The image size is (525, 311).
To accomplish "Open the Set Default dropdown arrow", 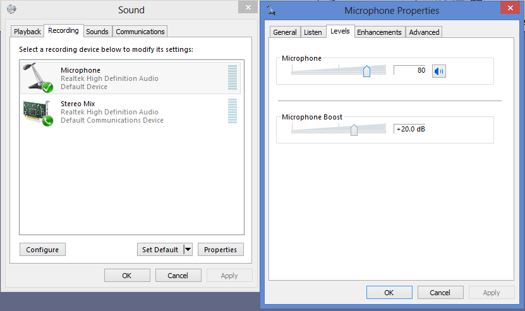I will coord(188,250).
